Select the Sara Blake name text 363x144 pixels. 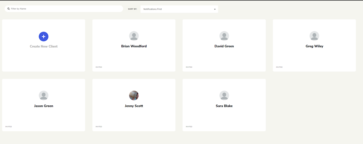[224, 106]
